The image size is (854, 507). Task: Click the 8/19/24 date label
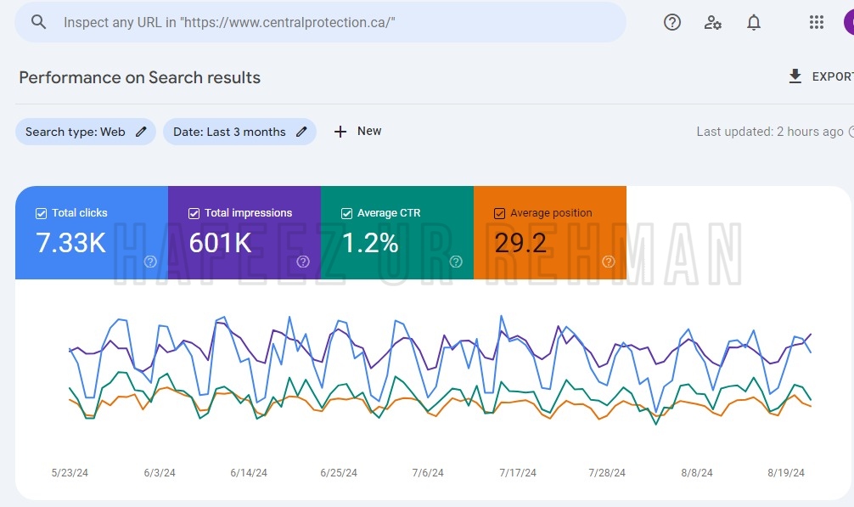pyautogui.click(x=786, y=473)
